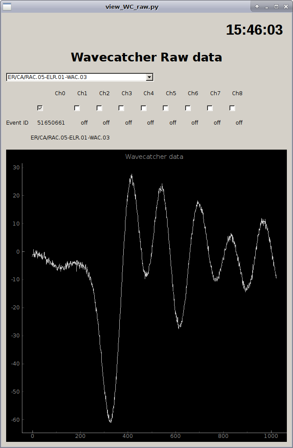Click the Event ID value 51650661
The height and width of the screenshot is (448, 293).
(51, 123)
